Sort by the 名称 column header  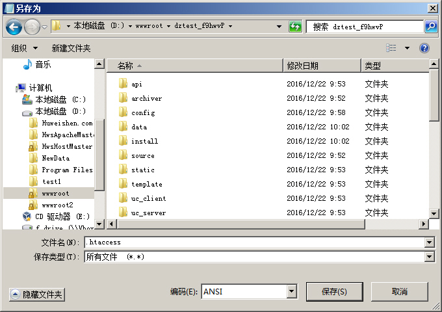(195, 66)
